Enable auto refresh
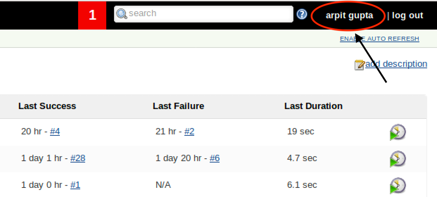 pos(379,39)
